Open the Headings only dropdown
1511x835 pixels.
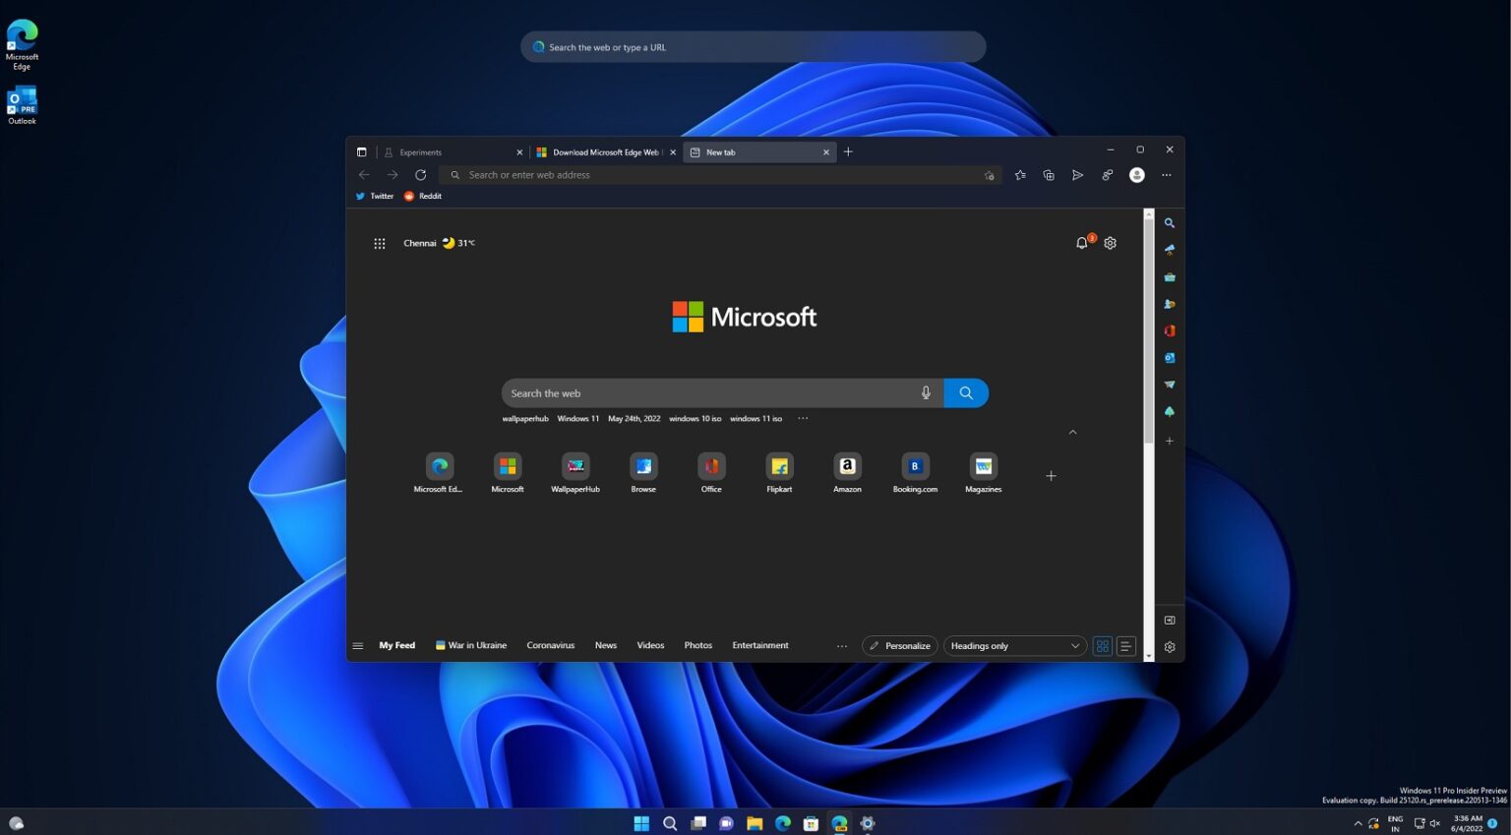1014,646
